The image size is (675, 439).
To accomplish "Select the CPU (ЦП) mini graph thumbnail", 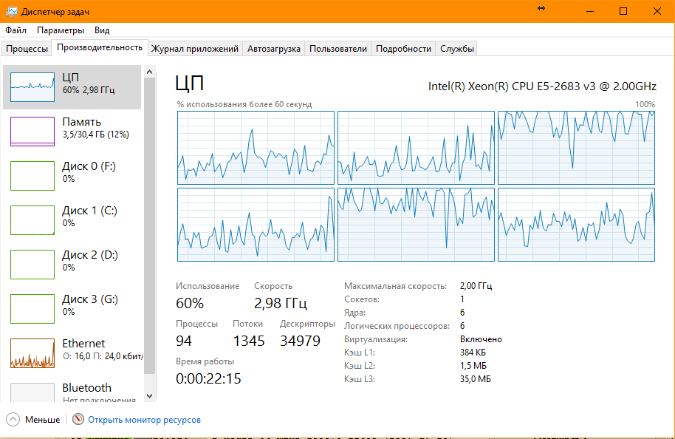I will pos(32,87).
